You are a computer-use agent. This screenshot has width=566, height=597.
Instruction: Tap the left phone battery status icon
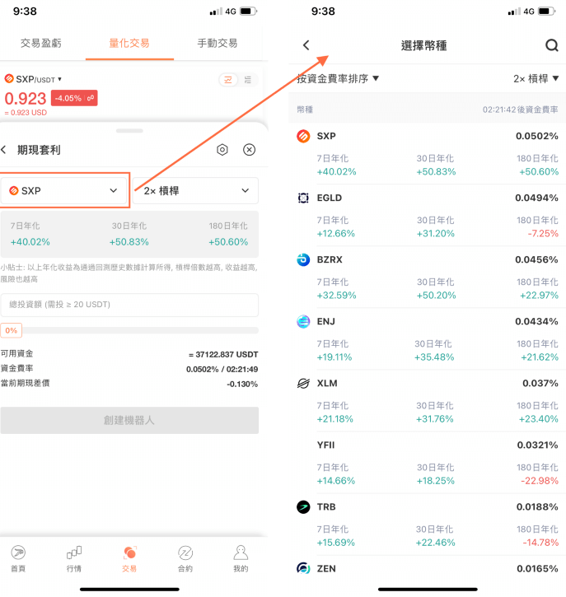pos(248,12)
